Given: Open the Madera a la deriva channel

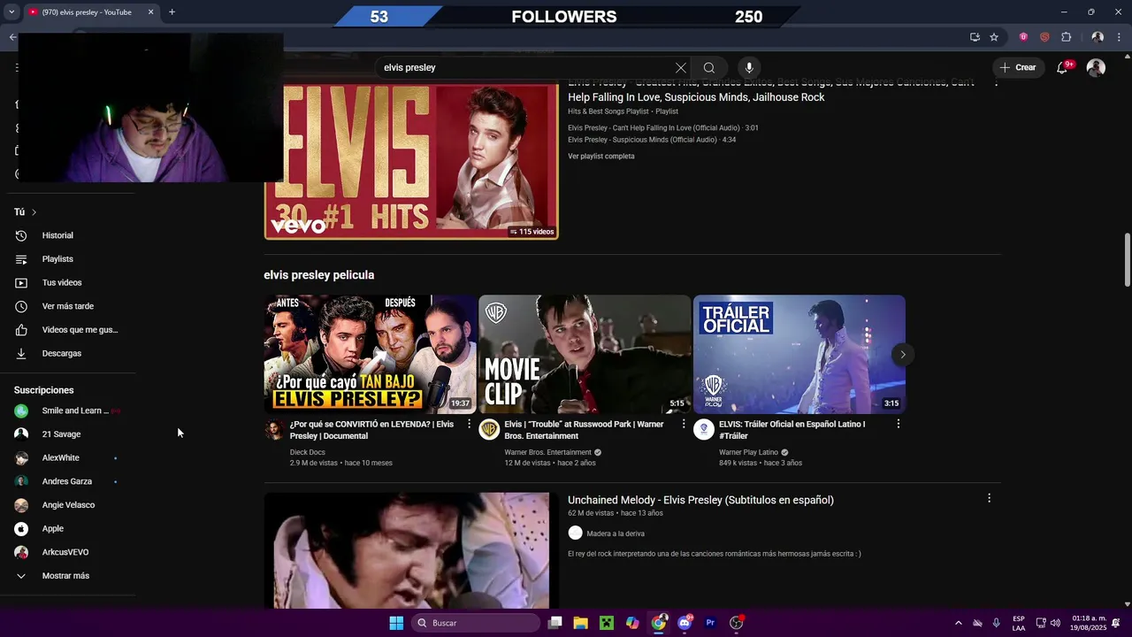Looking at the screenshot, I should click(616, 533).
